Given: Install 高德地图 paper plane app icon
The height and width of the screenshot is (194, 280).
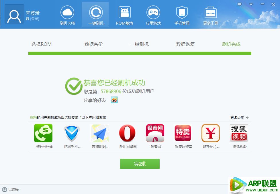Looking at the screenshot, I should tap(100, 133).
